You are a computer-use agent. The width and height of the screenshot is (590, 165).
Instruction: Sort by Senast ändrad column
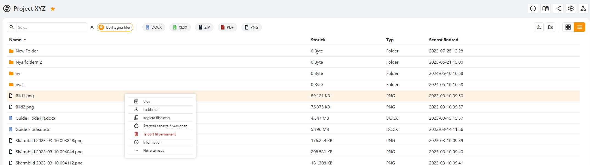click(443, 40)
